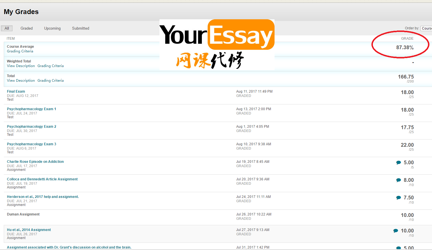Viewport: 432px width, 250px height.
Task: Click Jul 20, 2017 9:36 AM timestamp
Action: point(253,179)
